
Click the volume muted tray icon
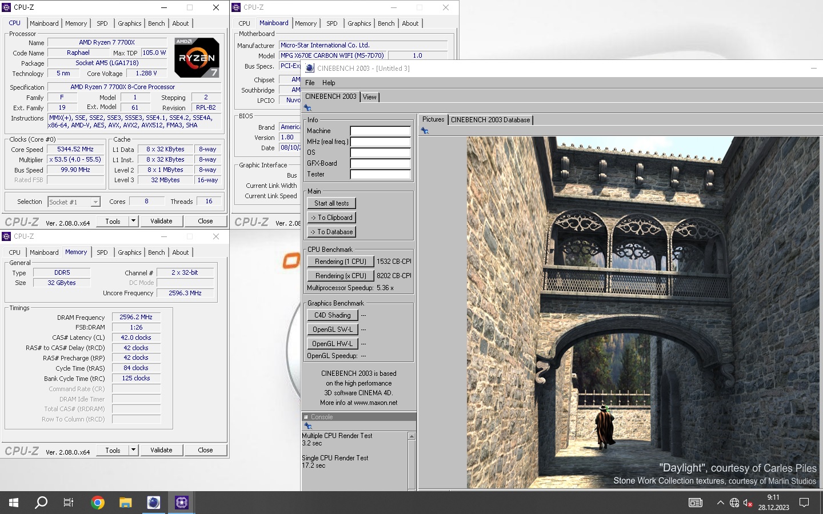748,503
